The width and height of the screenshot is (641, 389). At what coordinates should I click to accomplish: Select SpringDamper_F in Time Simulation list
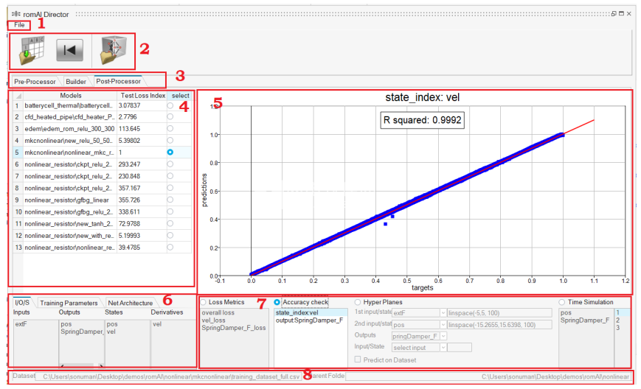pos(585,320)
